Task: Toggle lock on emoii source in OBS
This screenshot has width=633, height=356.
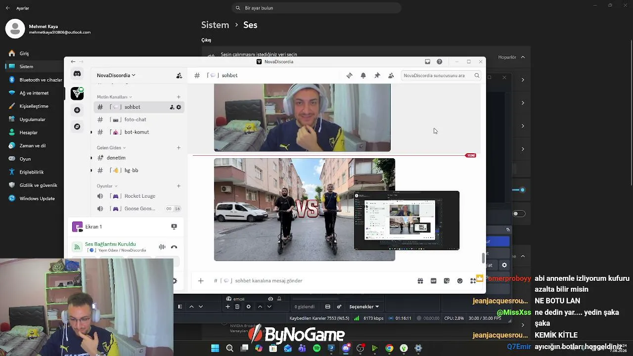Action: [x=279, y=299]
